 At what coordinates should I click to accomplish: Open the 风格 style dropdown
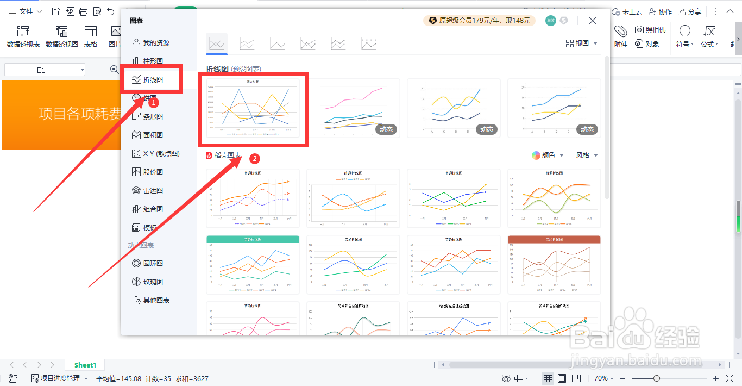(587, 155)
